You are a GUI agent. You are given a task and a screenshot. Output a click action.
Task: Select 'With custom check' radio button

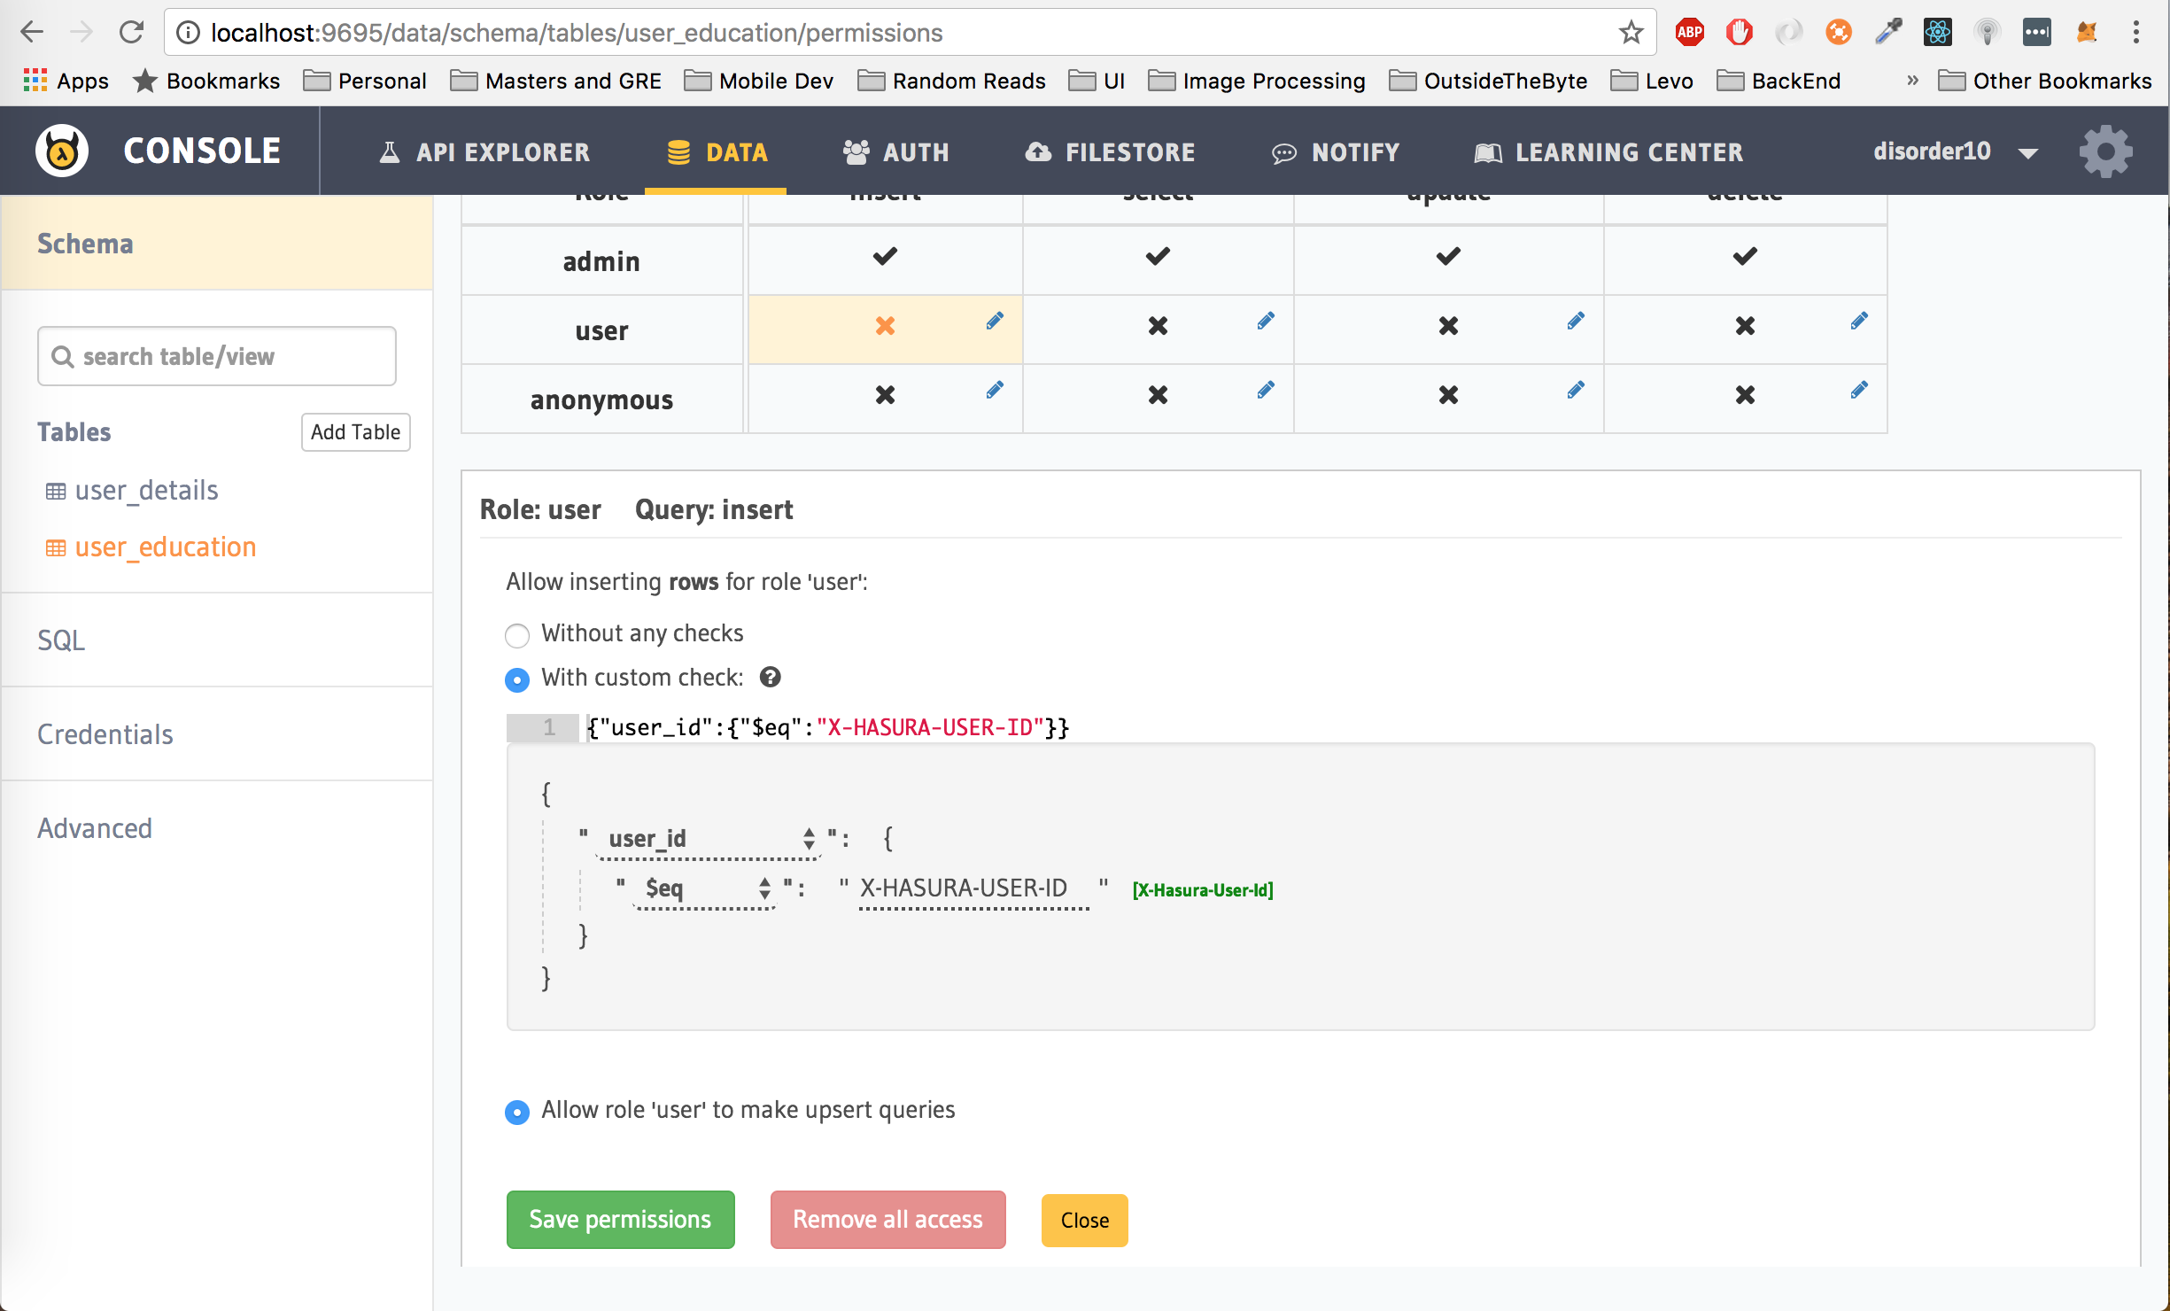coord(517,679)
